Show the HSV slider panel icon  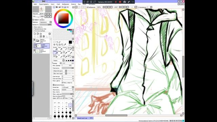click(x=60, y=7)
